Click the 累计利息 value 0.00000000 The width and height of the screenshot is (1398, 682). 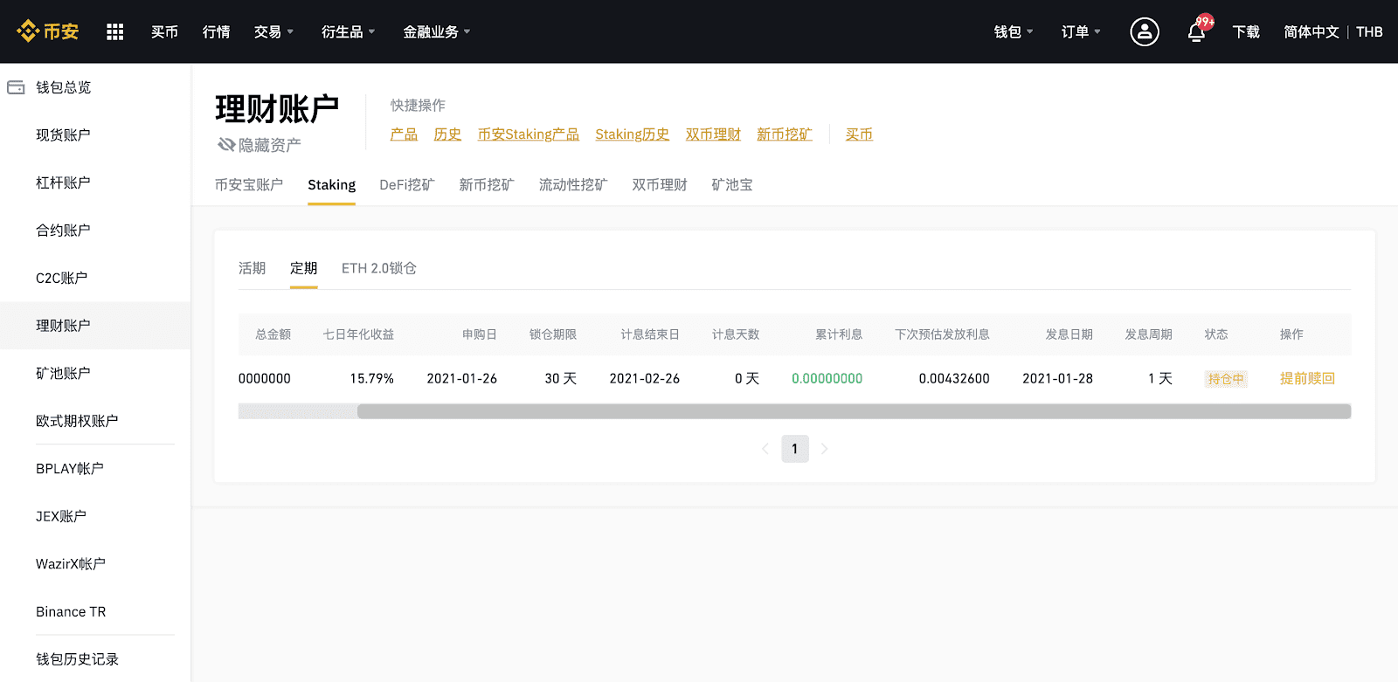tap(827, 379)
